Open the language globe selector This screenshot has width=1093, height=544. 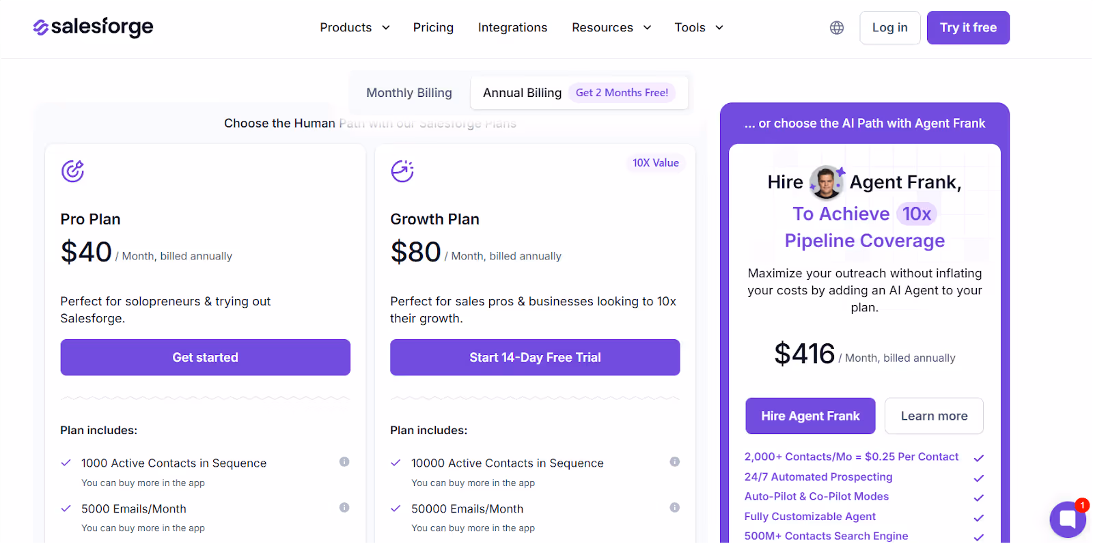[837, 28]
